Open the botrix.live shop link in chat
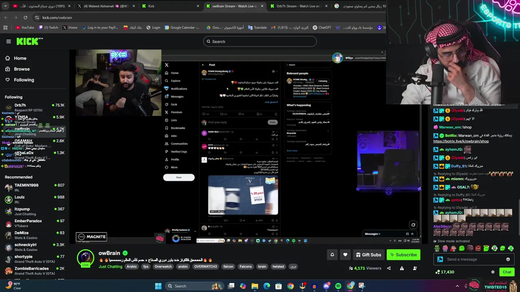This screenshot has width=520, height=292. tap(461, 142)
